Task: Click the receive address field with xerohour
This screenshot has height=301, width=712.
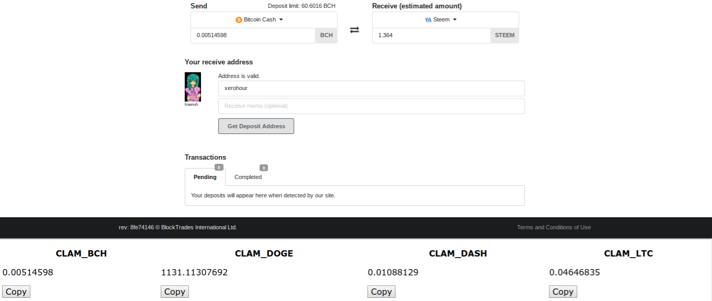Action: click(371, 88)
